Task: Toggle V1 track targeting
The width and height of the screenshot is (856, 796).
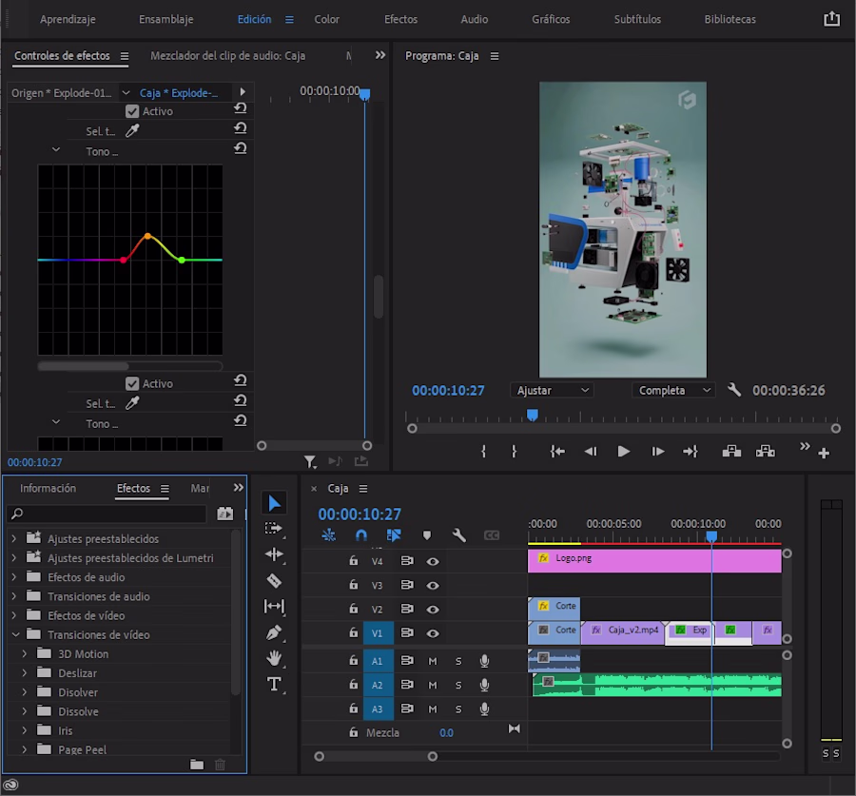Action: (378, 633)
